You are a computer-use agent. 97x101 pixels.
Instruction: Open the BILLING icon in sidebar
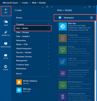[x=6, y=68]
